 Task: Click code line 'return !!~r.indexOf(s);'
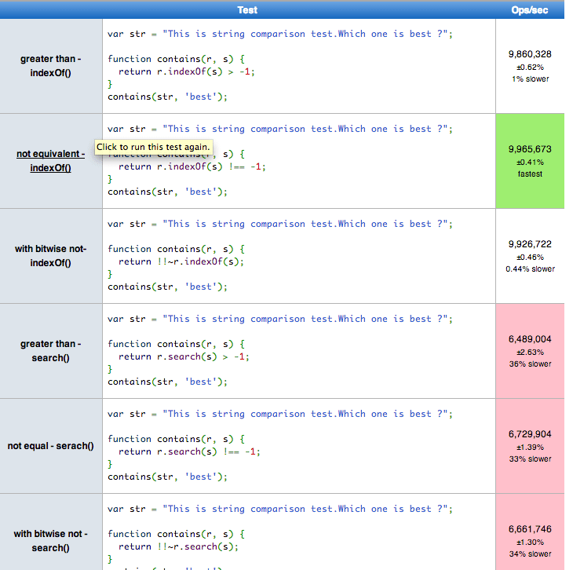(181, 261)
